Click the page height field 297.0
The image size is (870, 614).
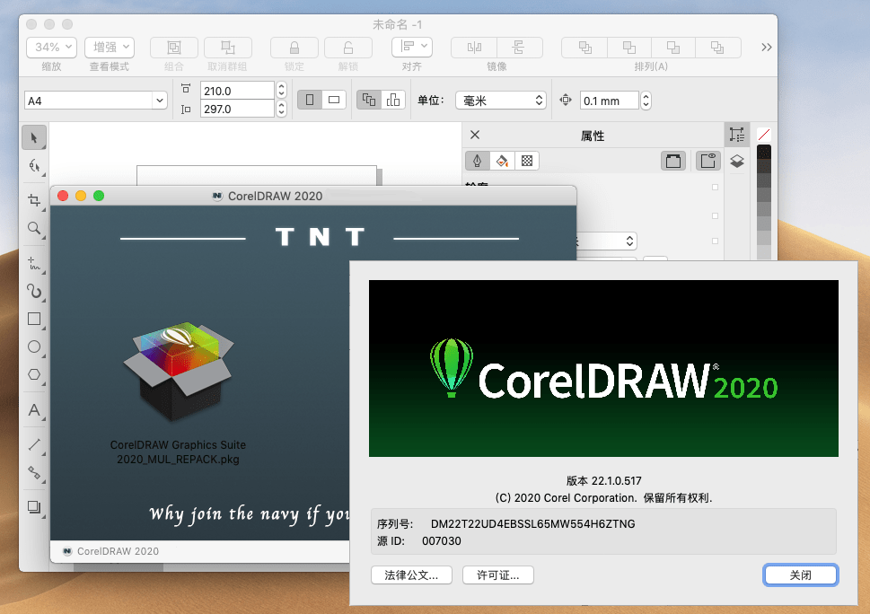pyautogui.click(x=237, y=109)
